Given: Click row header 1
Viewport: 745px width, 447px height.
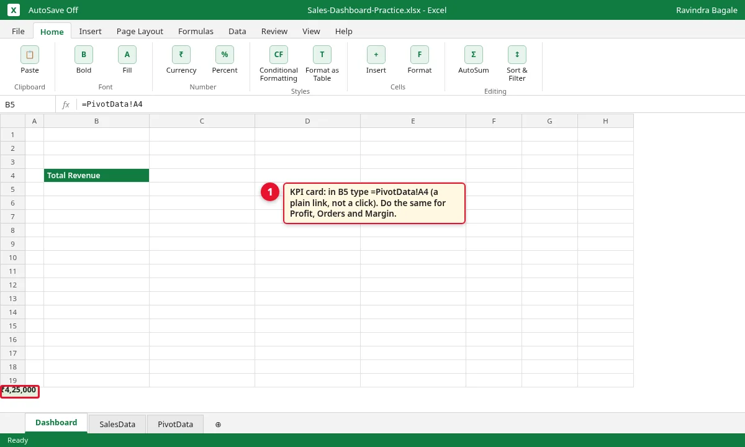Looking at the screenshot, I should (x=12, y=135).
